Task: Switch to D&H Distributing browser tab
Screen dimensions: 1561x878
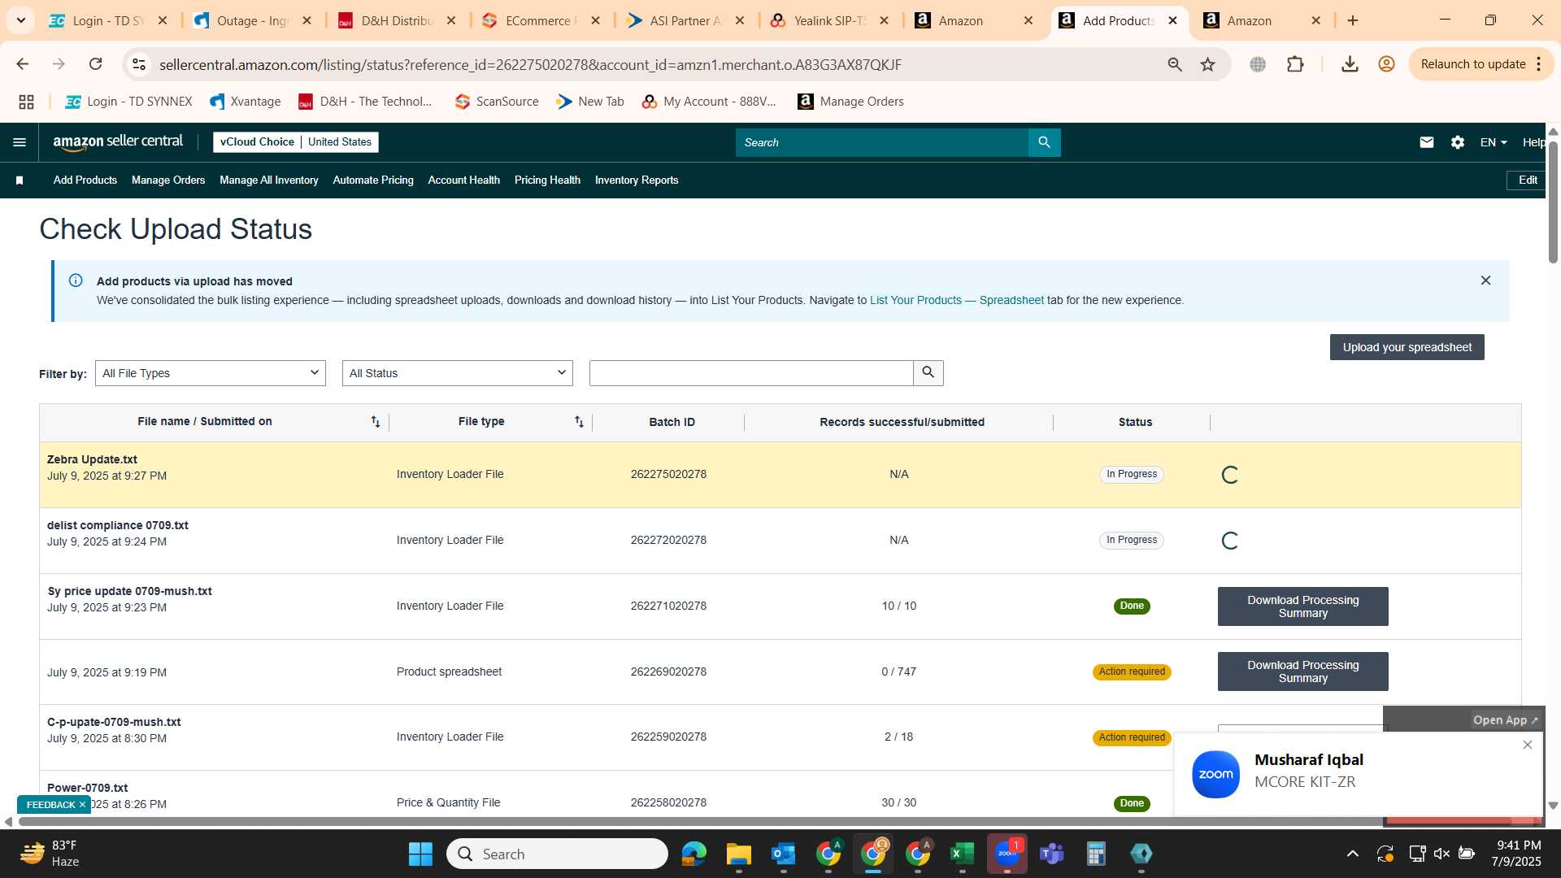Action: click(x=397, y=20)
